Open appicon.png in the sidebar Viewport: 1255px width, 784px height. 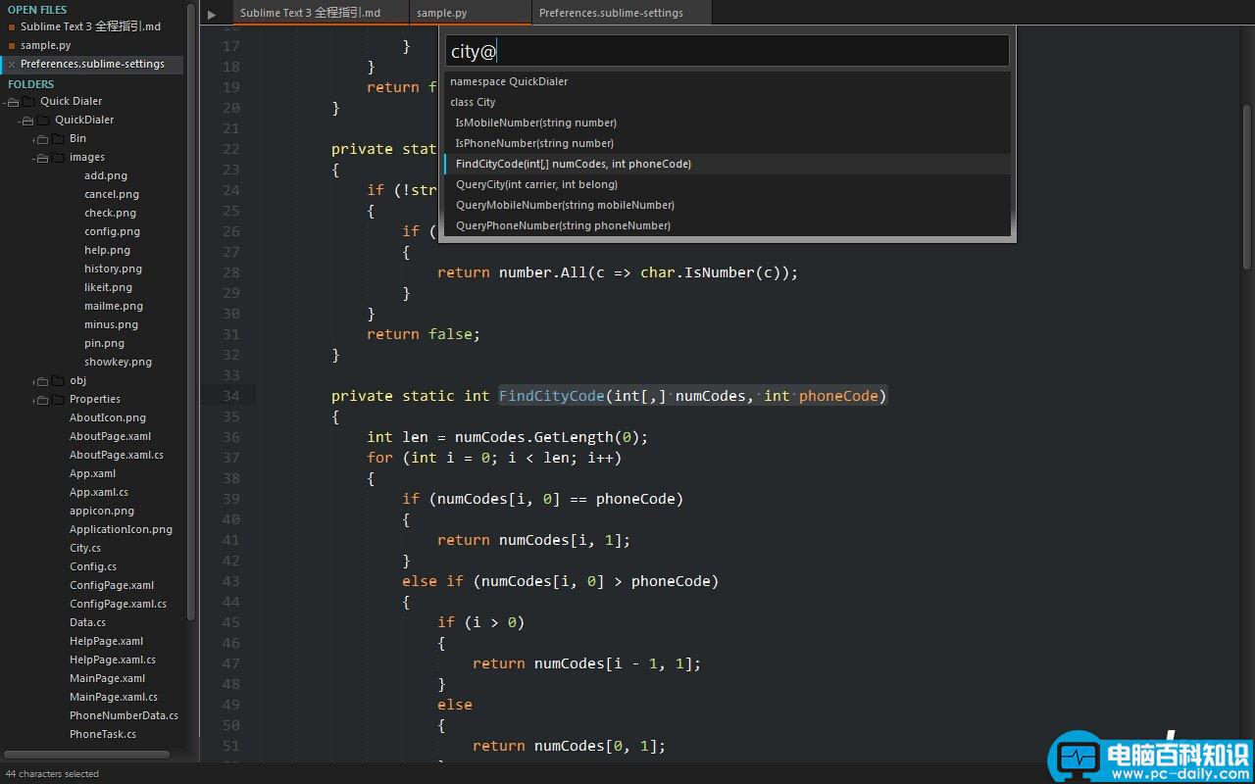tap(102, 512)
